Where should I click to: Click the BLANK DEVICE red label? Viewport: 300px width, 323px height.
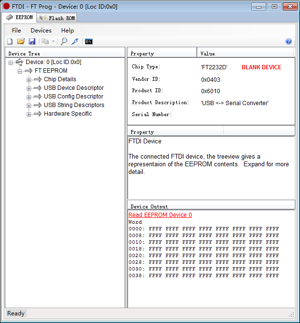[x=261, y=67]
